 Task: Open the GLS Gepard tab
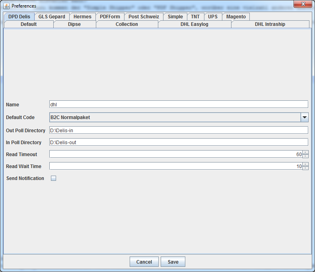click(52, 16)
